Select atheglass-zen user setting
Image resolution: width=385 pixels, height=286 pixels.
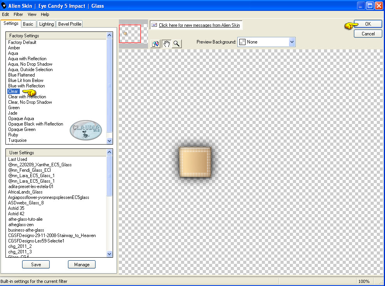click(21, 225)
